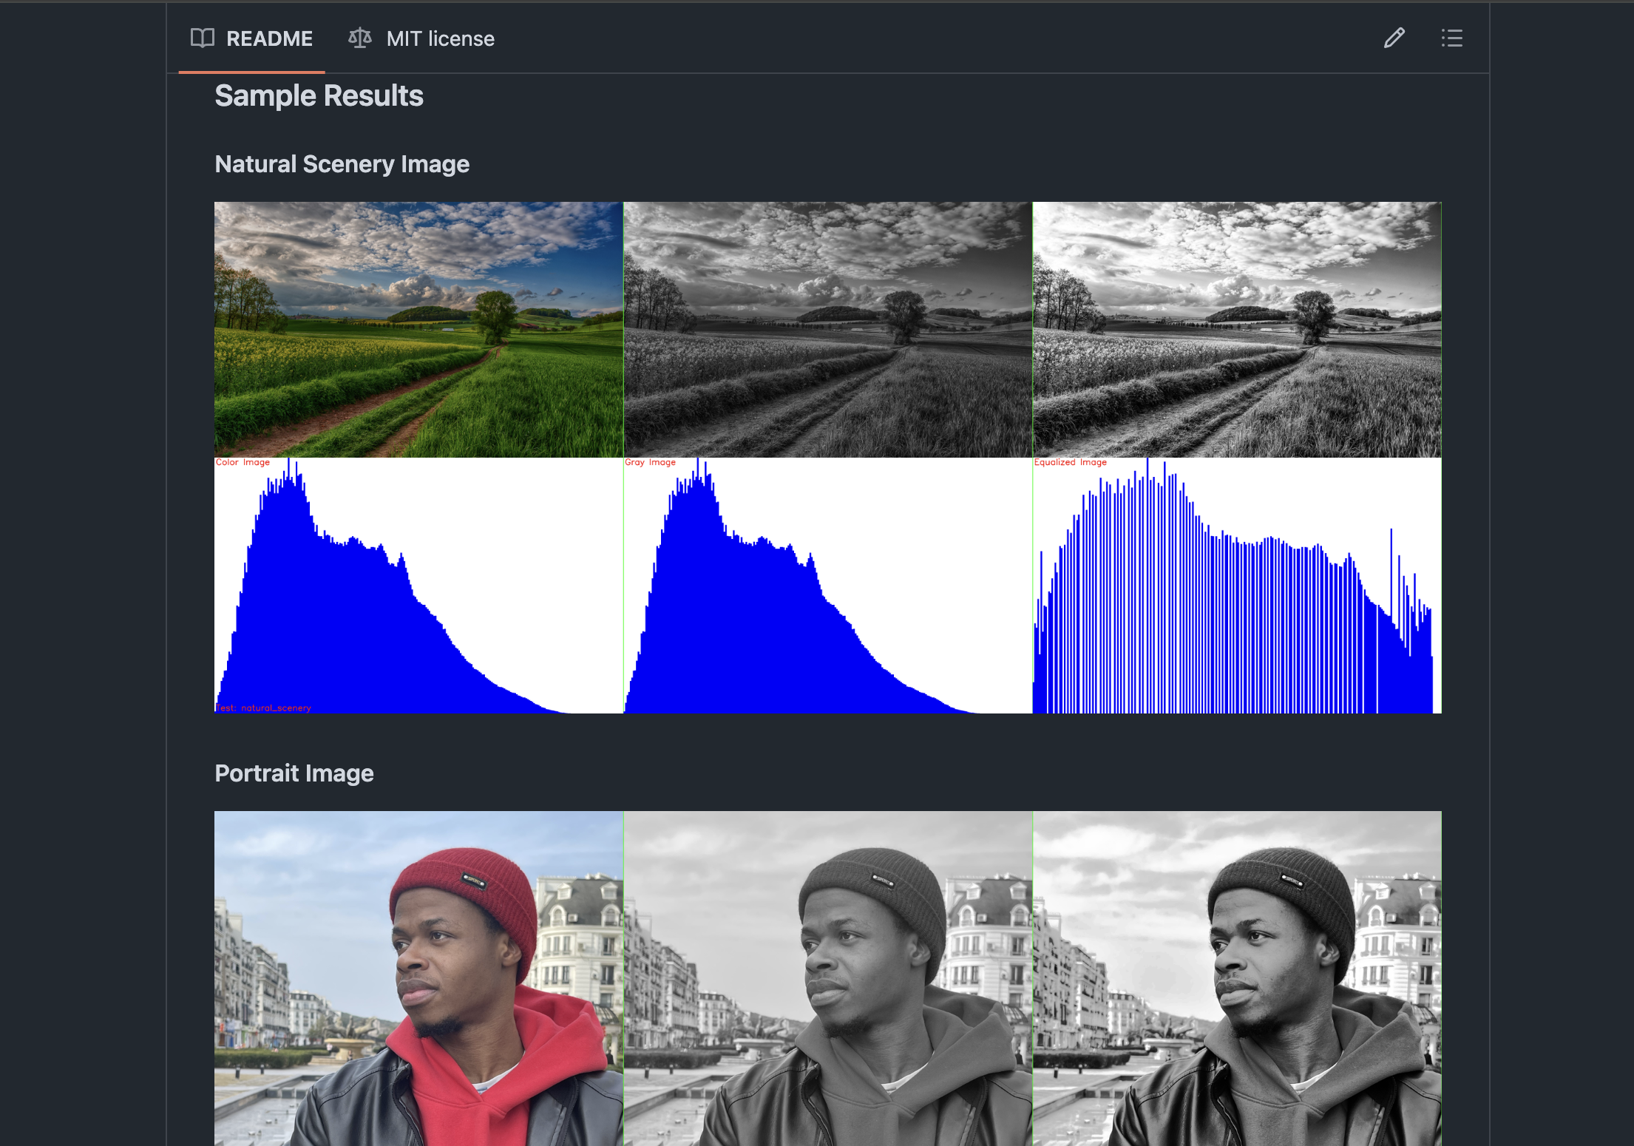Click the Equalized Image label on the histogram
1634x1146 pixels.
click(x=1071, y=461)
